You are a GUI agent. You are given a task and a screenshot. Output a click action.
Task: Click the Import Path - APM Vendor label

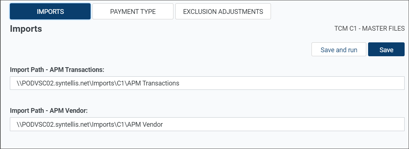[x=49, y=111]
